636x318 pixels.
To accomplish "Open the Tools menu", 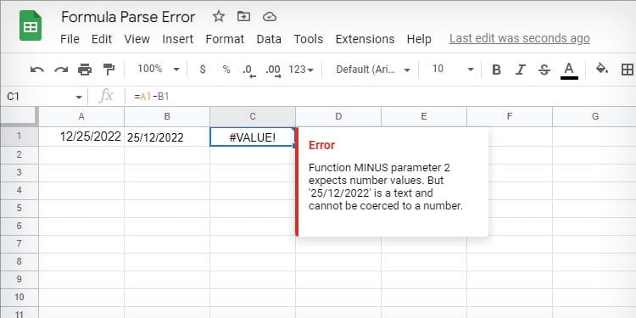I will pyautogui.click(x=309, y=39).
